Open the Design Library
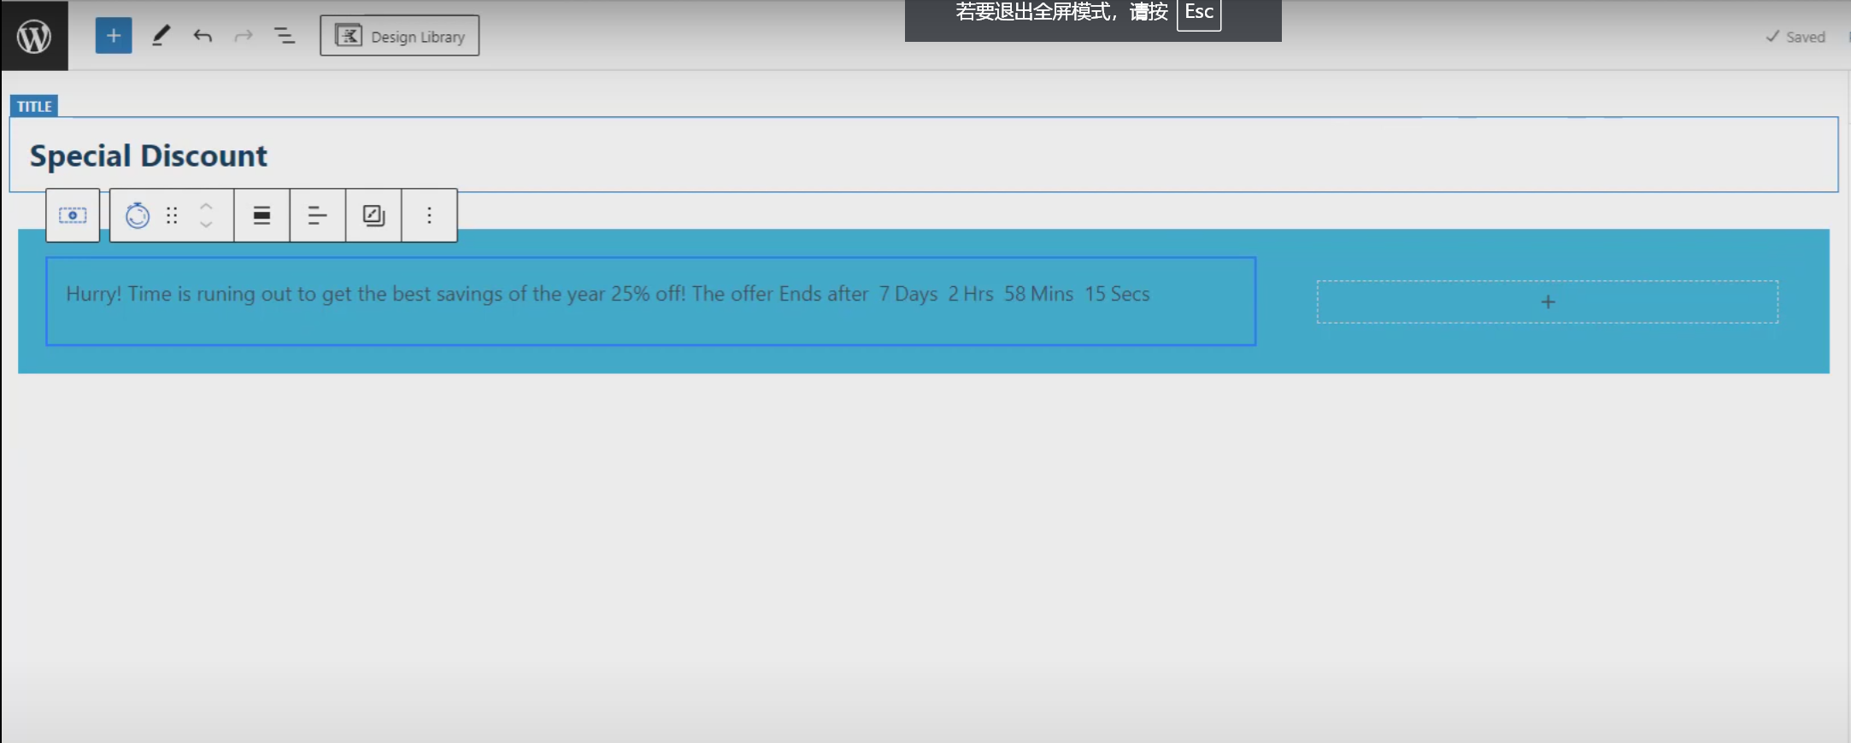The height and width of the screenshot is (743, 1851). point(400,36)
